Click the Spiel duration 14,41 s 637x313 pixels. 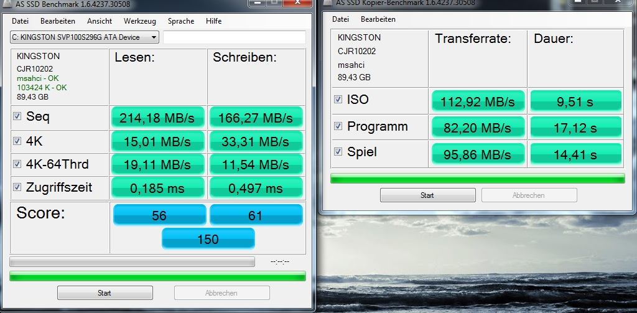coord(576,154)
